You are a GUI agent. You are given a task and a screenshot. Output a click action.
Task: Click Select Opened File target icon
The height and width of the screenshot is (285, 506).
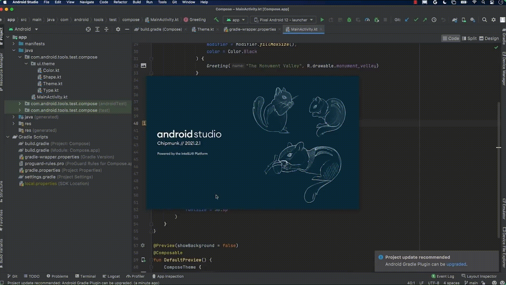[88, 29]
